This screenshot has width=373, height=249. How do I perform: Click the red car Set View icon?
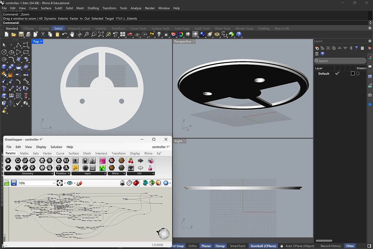[130, 34]
